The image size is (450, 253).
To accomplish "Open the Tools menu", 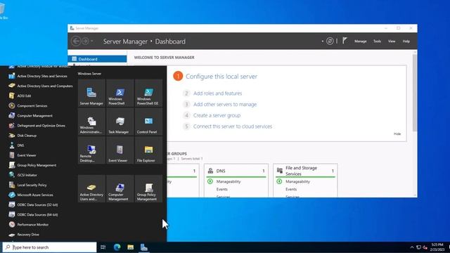I will [x=377, y=41].
